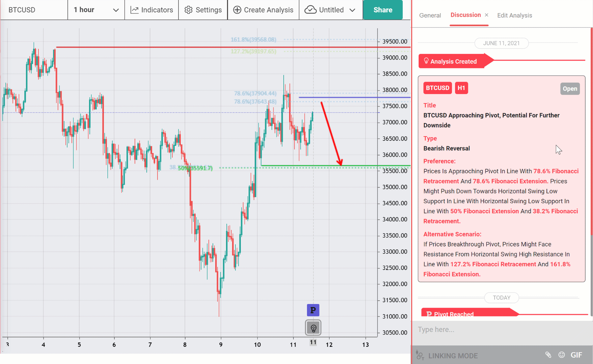Viewport: 593px width, 364px height.
Task: Click the H1 timeframe tag
Action: click(461, 88)
